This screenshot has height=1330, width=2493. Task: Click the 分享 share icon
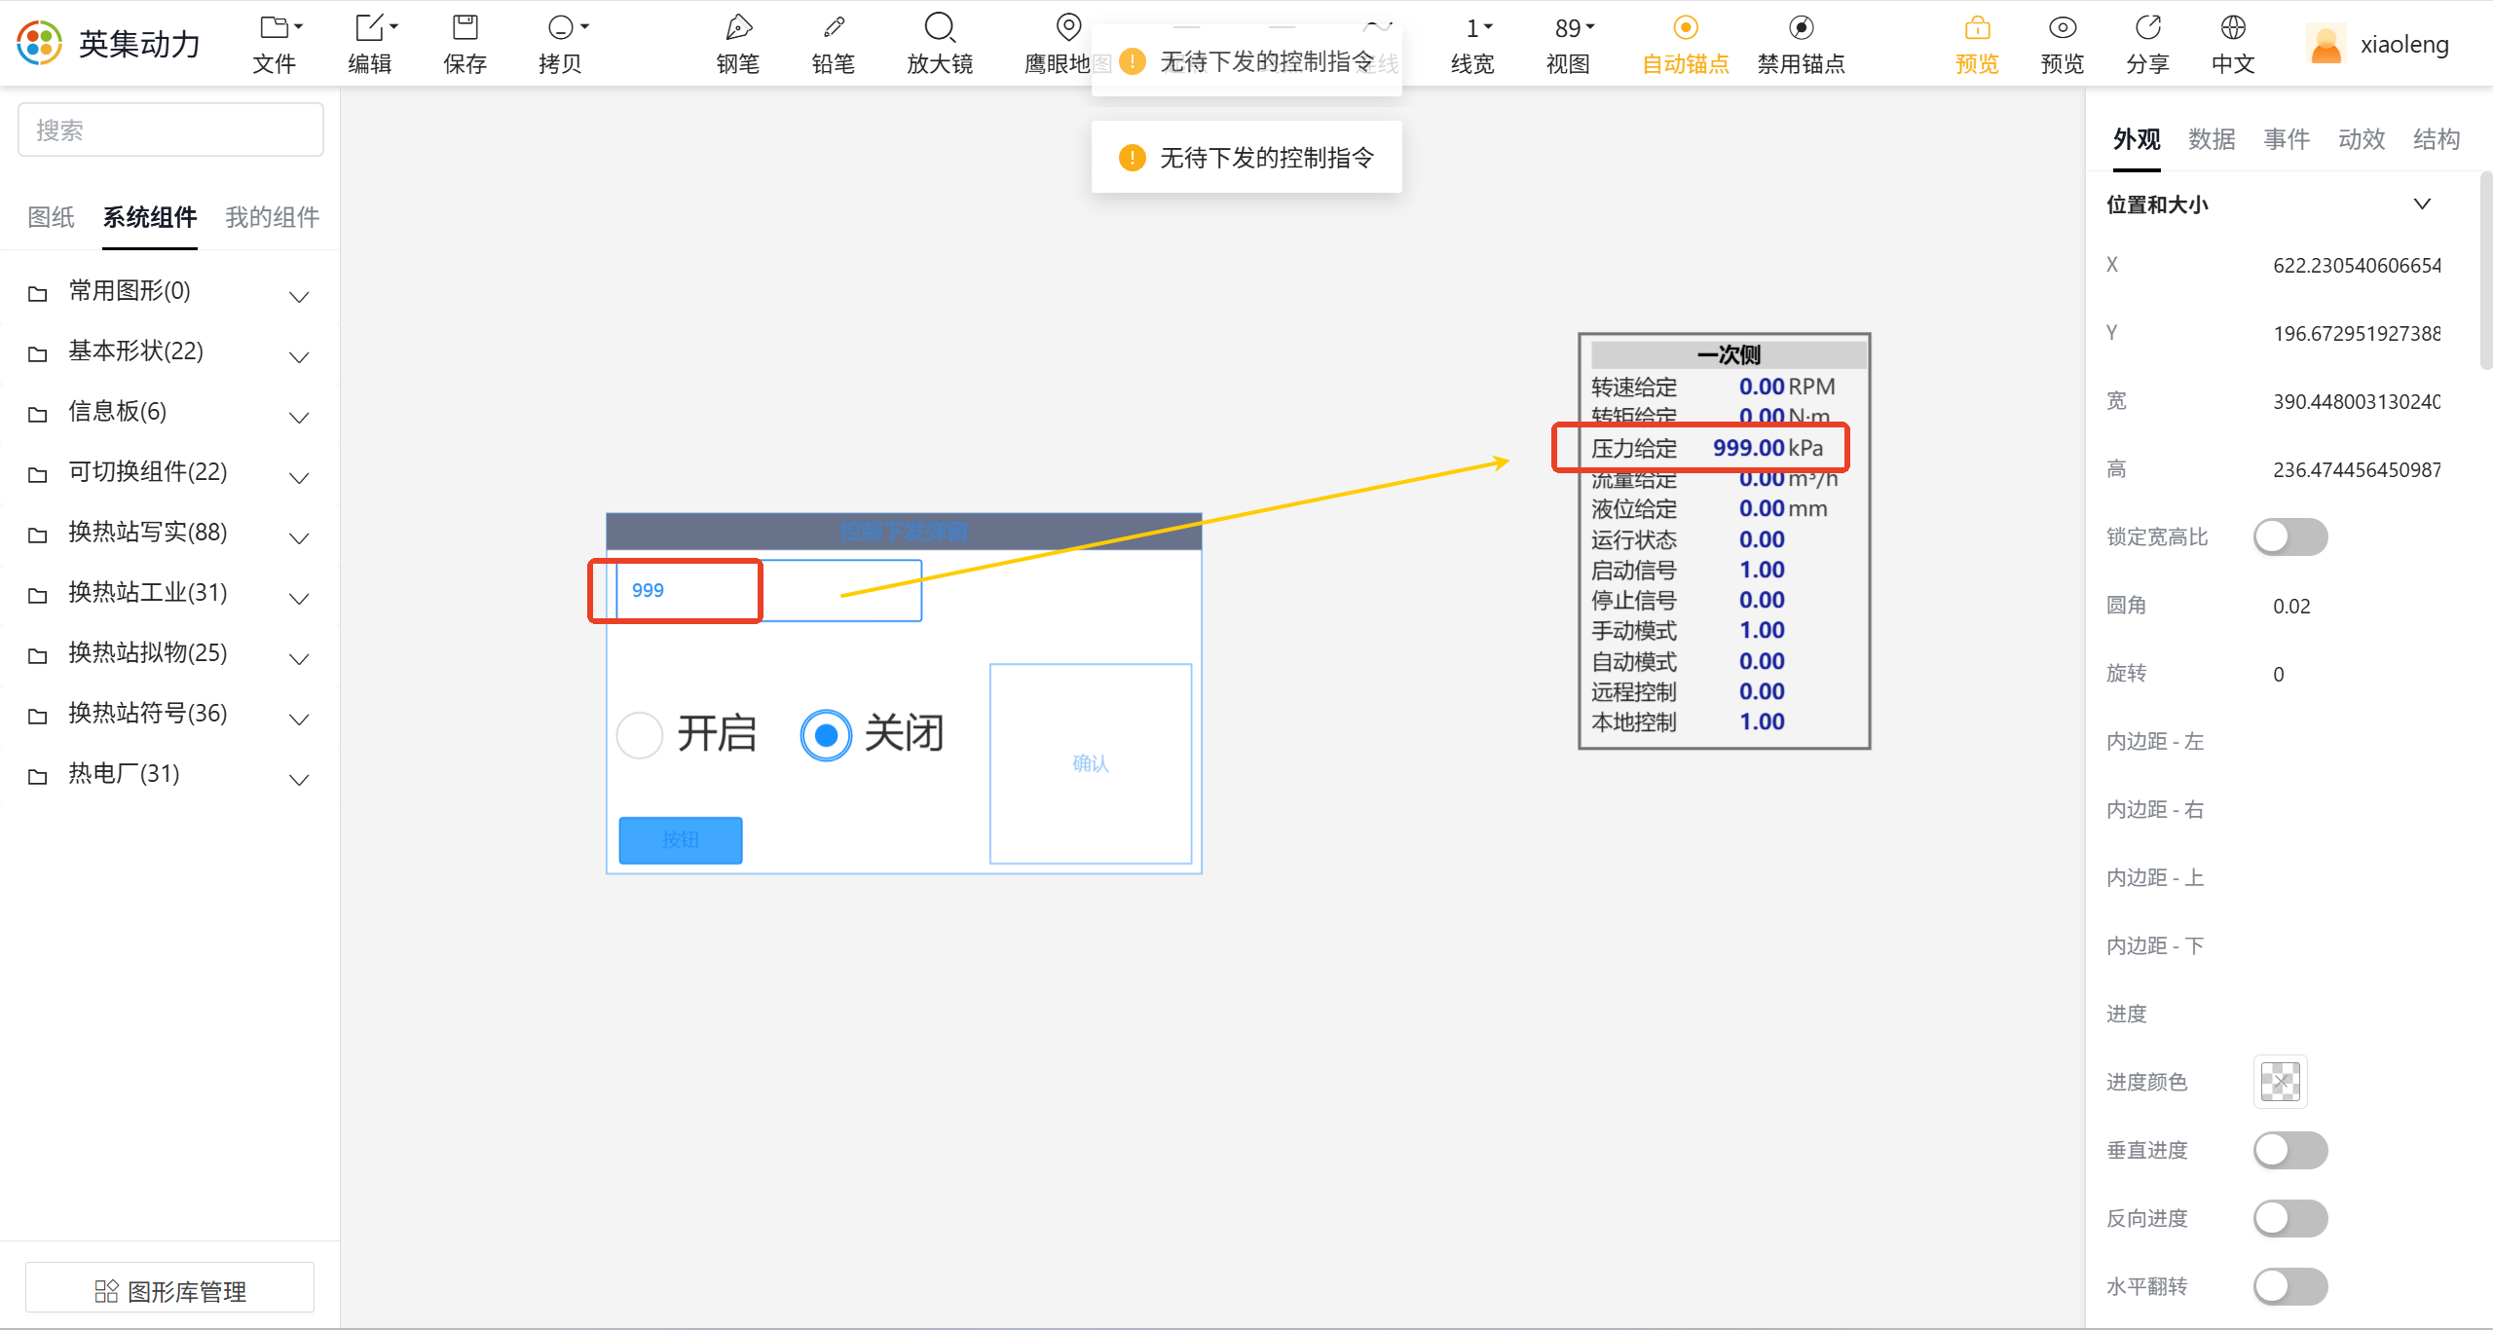click(2147, 27)
